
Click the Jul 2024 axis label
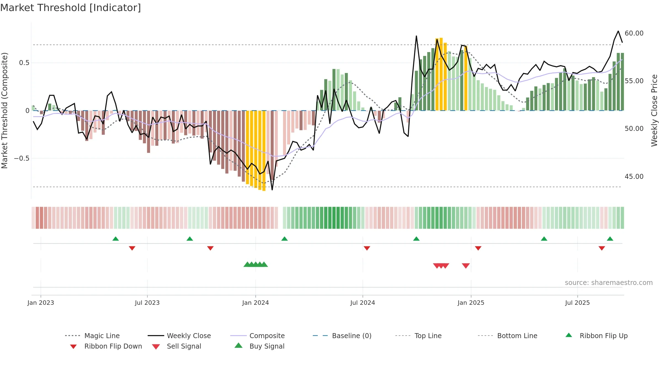click(x=363, y=303)
